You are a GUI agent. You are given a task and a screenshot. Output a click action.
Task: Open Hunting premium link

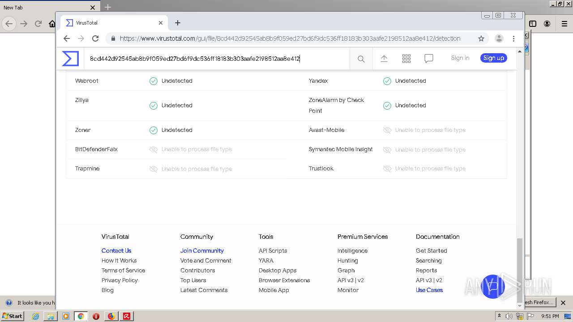(x=348, y=261)
